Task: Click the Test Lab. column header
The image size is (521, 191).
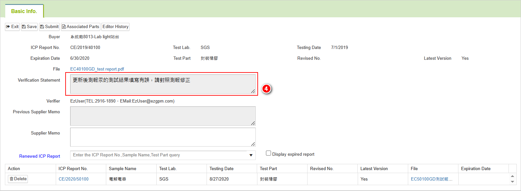Action: 182,168
